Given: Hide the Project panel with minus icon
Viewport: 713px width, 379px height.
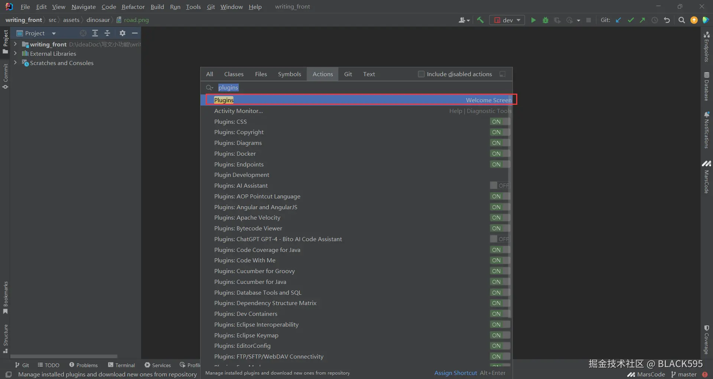Looking at the screenshot, I should pos(135,33).
